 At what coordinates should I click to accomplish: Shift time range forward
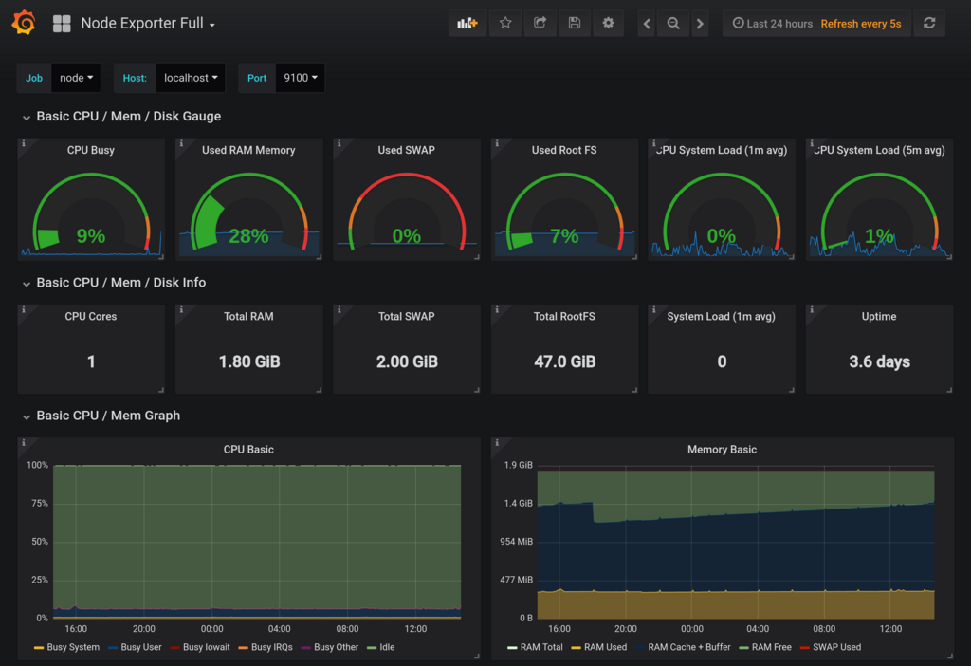coord(700,24)
